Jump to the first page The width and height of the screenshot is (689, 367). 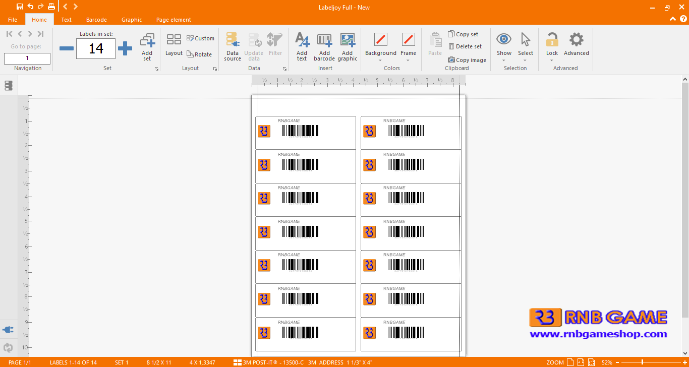click(x=9, y=34)
